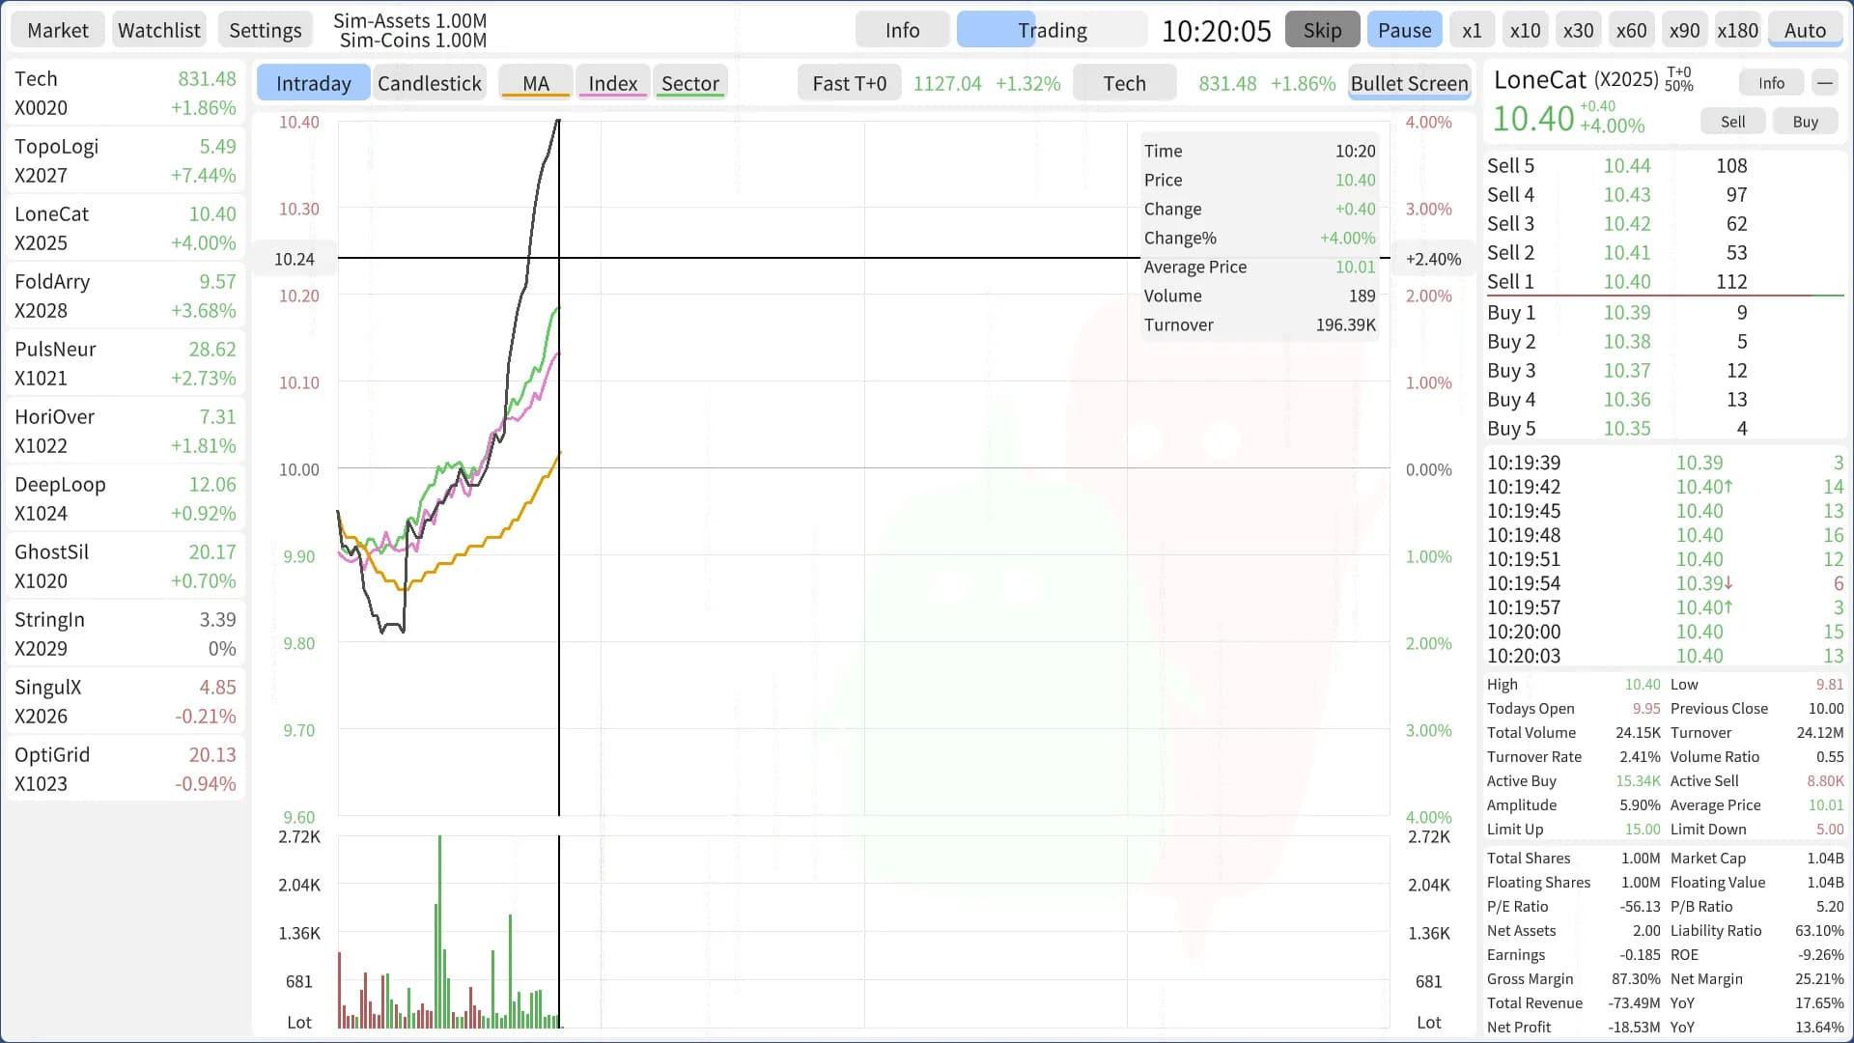The image size is (1854, 1043).
Task: Click the LoneCat price 10.40 in the header
Action: tap(1533, 119)
